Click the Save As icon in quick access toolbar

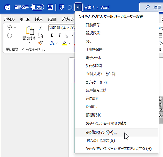click(61, 7)
